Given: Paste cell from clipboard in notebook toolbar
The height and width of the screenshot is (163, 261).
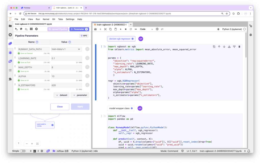Looking at the screenshot, I should pyautogui.click(x=115, y=29).
